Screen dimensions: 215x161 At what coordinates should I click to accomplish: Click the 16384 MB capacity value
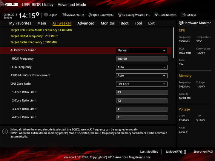pyautogui.click(x=185, y=98)
